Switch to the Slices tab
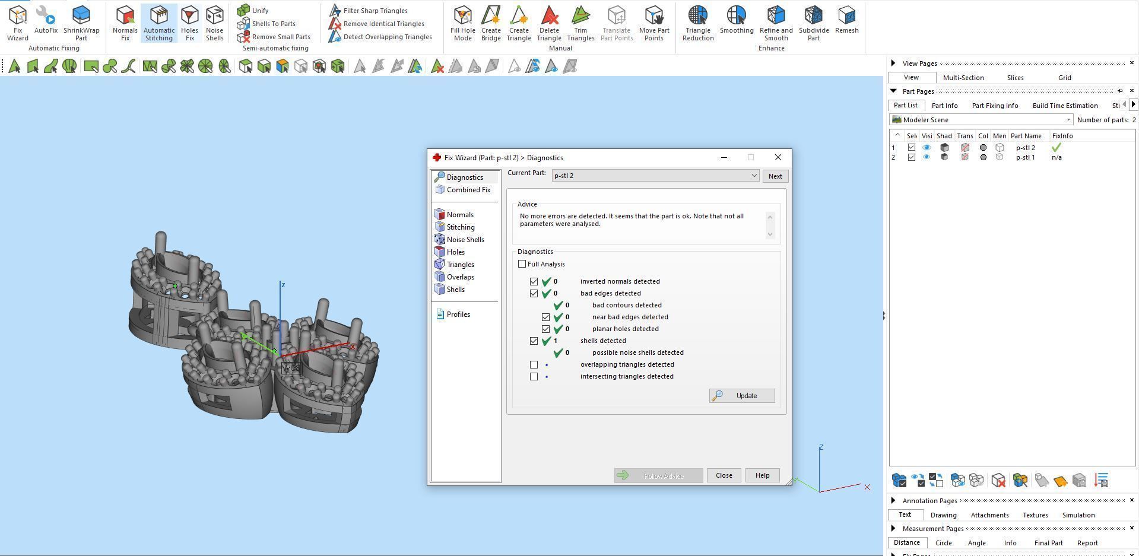This screenshot has width=1139, height=556. (1015, 78)
